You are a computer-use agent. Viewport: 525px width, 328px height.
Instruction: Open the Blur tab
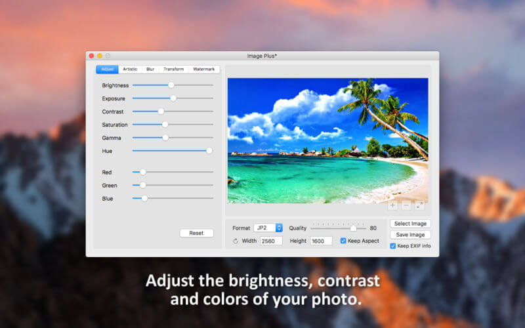coord(150,70)
